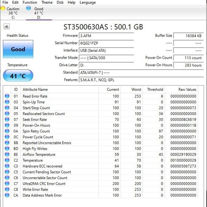This screenshot has width=207, height=207.
Task: Click status icon for Data Address Mark Error
Action: tap(7, 195)
